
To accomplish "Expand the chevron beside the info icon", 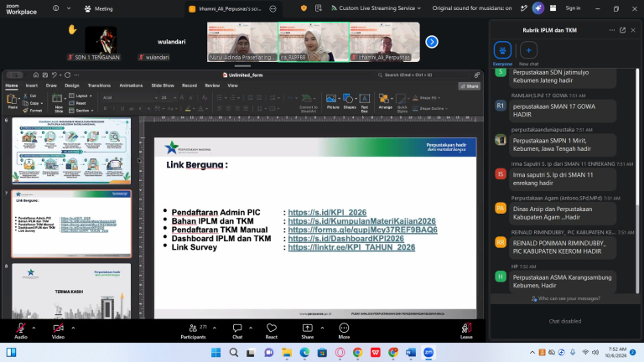I will click(x=69, y=8).
